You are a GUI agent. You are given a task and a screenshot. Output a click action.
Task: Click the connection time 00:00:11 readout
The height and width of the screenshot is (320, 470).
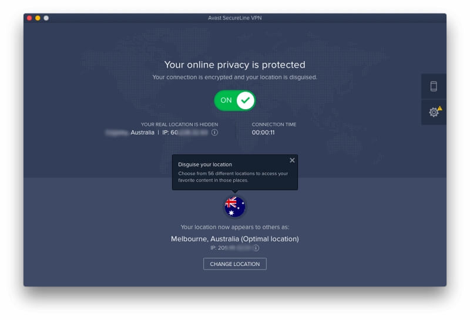tap(263, 133)
